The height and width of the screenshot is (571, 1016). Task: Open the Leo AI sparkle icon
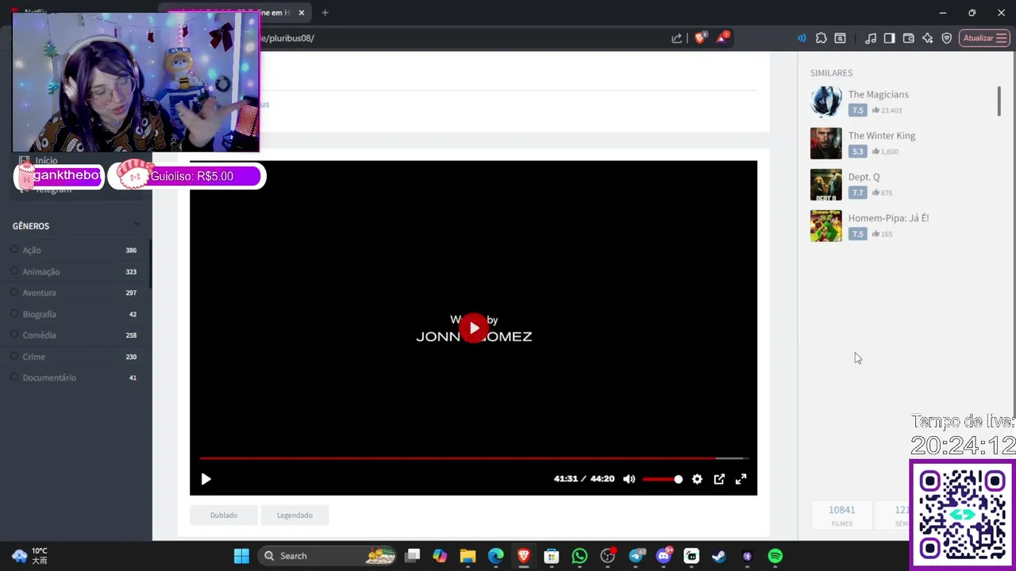(927, 38)
